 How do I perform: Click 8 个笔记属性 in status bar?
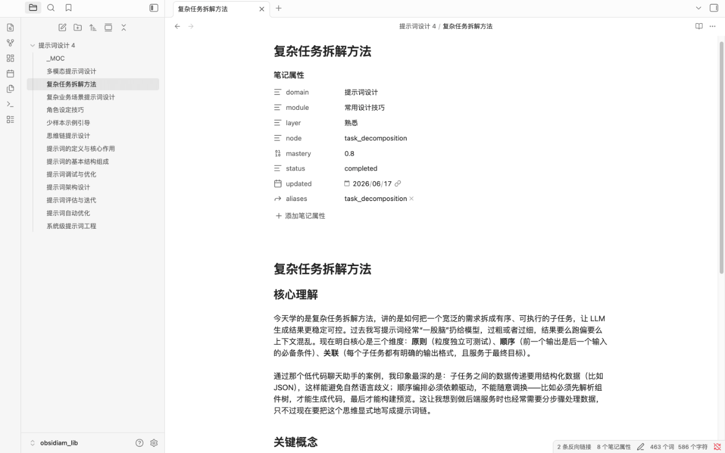(x=613, y=447)
